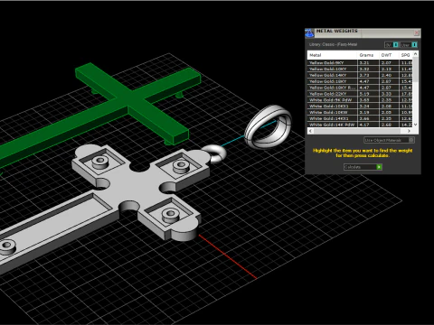The width and height of the screenshot is (434, 325).
Task: Select the Yellow Gold:10KY row
Action: (360, 69)
